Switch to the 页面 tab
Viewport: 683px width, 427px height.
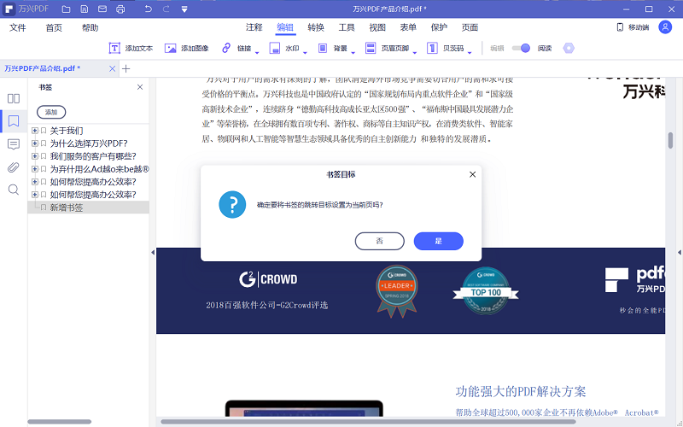coord(470,27)
